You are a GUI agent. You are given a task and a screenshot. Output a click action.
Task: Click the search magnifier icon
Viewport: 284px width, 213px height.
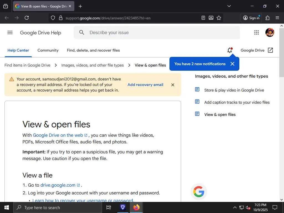pyautogui.click(x=82, y=32)
